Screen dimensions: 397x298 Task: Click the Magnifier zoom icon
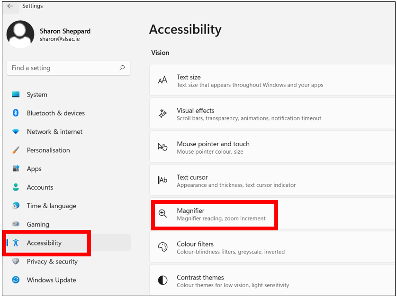(x=162, y=214)
